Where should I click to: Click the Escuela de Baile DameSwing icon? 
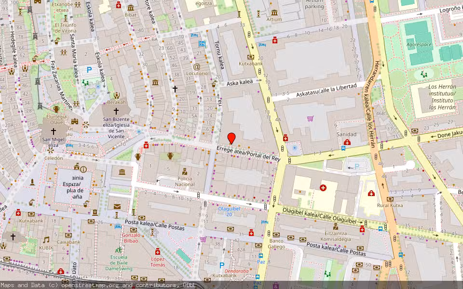click(119, 250)
